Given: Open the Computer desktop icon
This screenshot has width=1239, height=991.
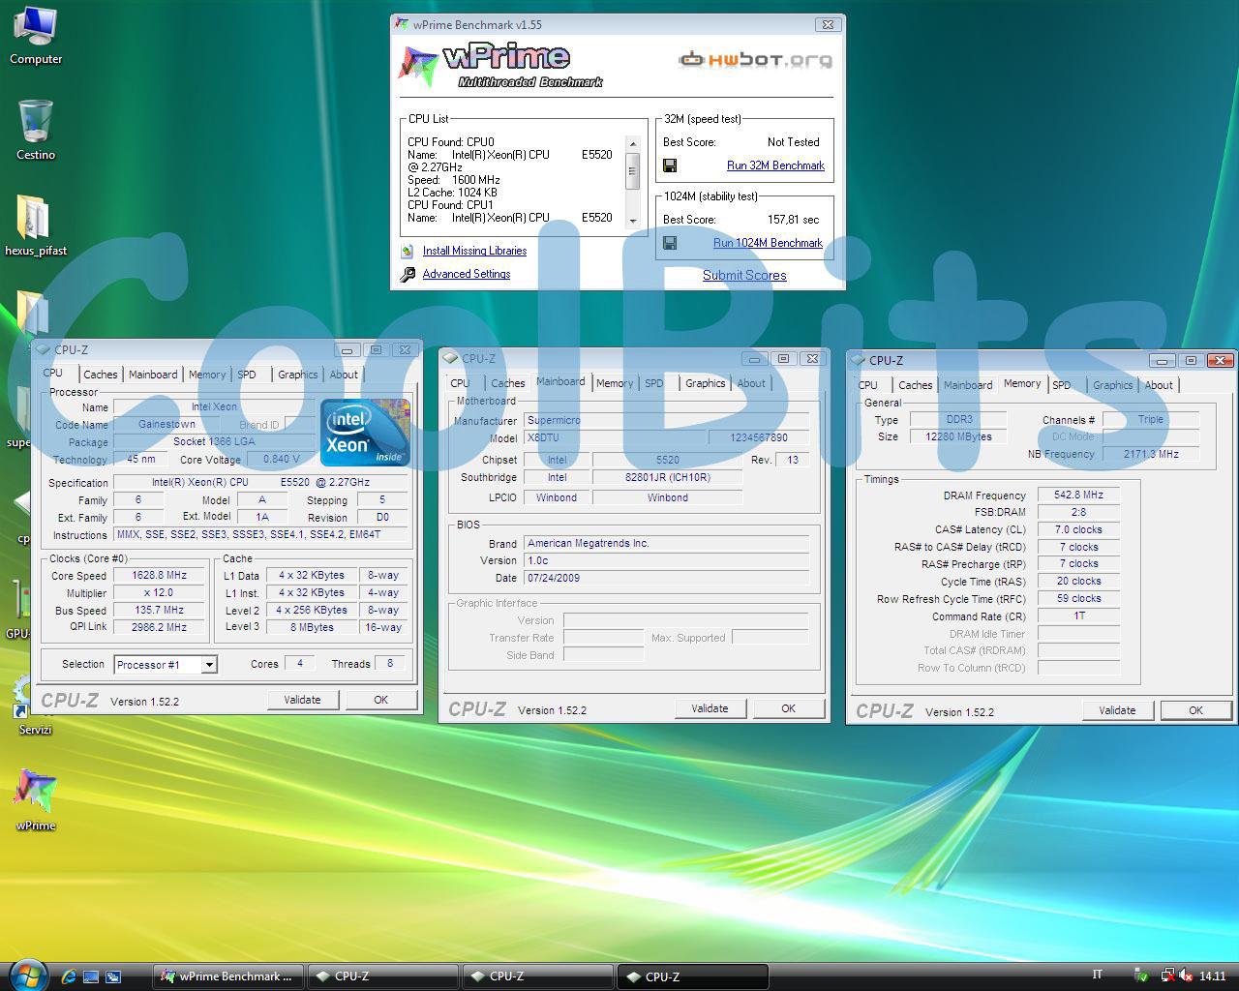Looking at the screenshot, I should click(x=36, y=35).
